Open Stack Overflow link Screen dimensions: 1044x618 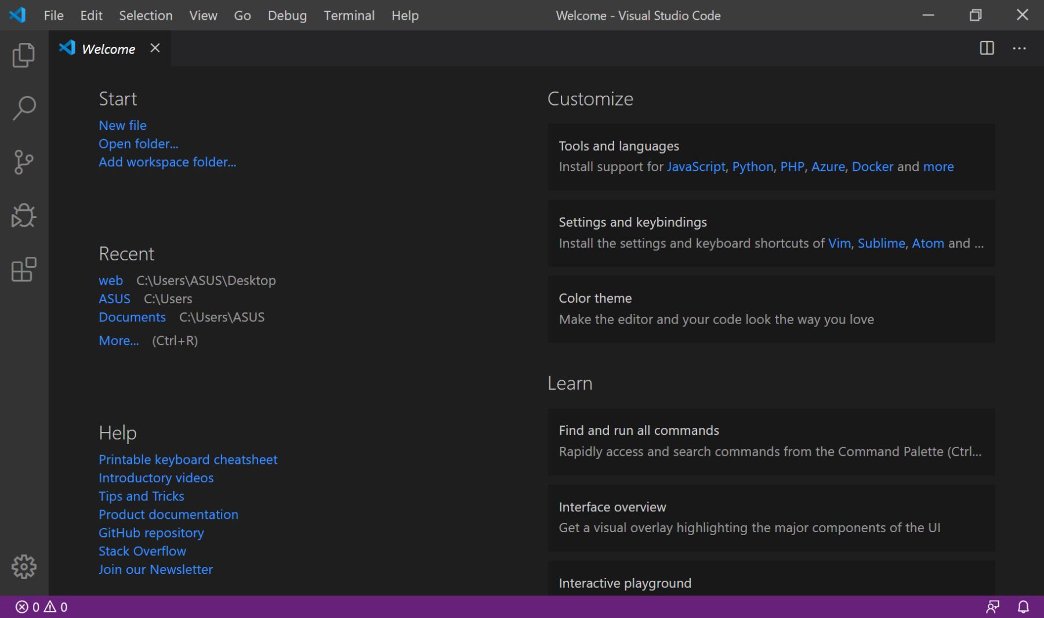tap(142, 551)
